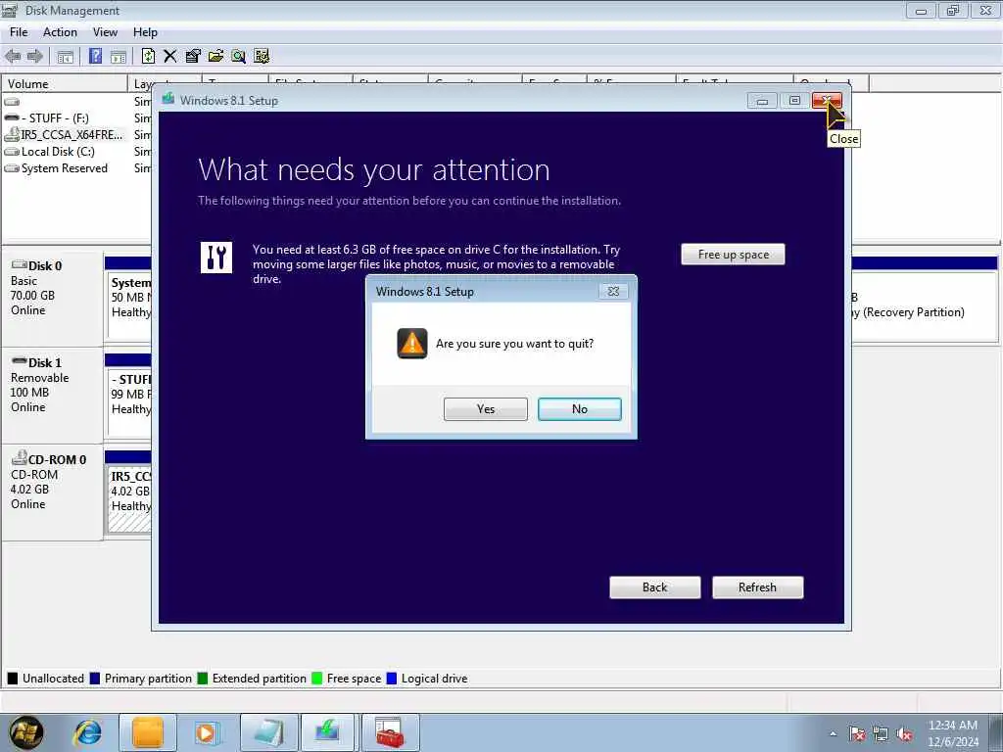Screen dimensions: 1003x752
Task: Click the network tray icon
Action: [x=881, y=734]
